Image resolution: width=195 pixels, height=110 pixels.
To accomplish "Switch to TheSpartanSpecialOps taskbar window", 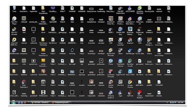I will (x=61, y=102).
